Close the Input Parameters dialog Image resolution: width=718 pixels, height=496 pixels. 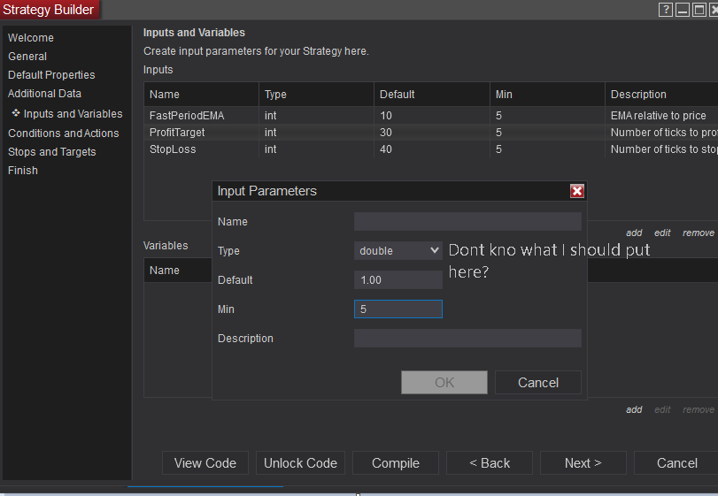pos(577,191)
